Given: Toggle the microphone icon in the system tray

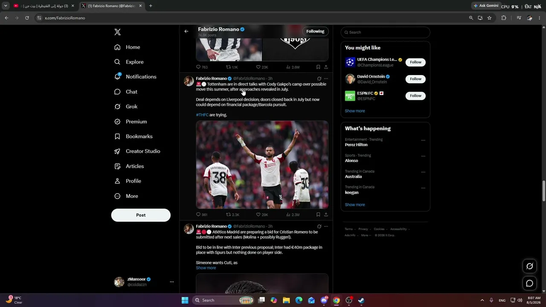Looking at the screenshot, I should tap(491, 300).
